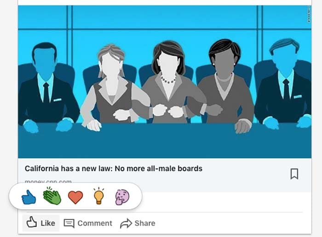The height and width of the screenshot is (237, 322).
Task: React with the blue thumbs-up Like
Action: pos(29,197)
